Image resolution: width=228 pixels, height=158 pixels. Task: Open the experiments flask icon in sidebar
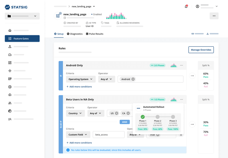(10, 47)
